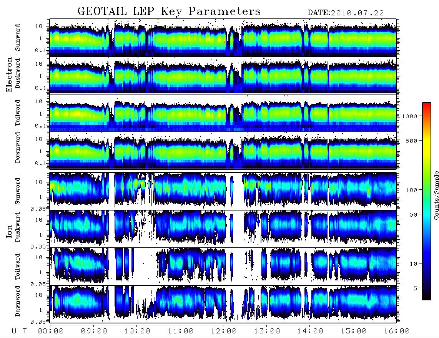The image size is (439, 338).
Task: Click the 16:00 time tick label
Action: click(397, 331)
